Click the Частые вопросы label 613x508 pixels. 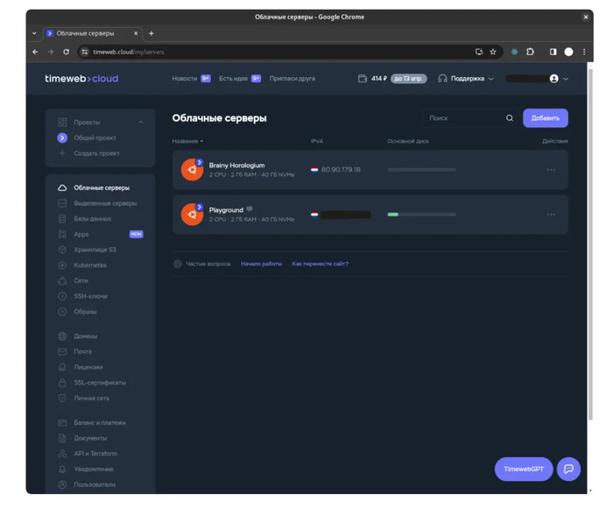tap(208, 264)
